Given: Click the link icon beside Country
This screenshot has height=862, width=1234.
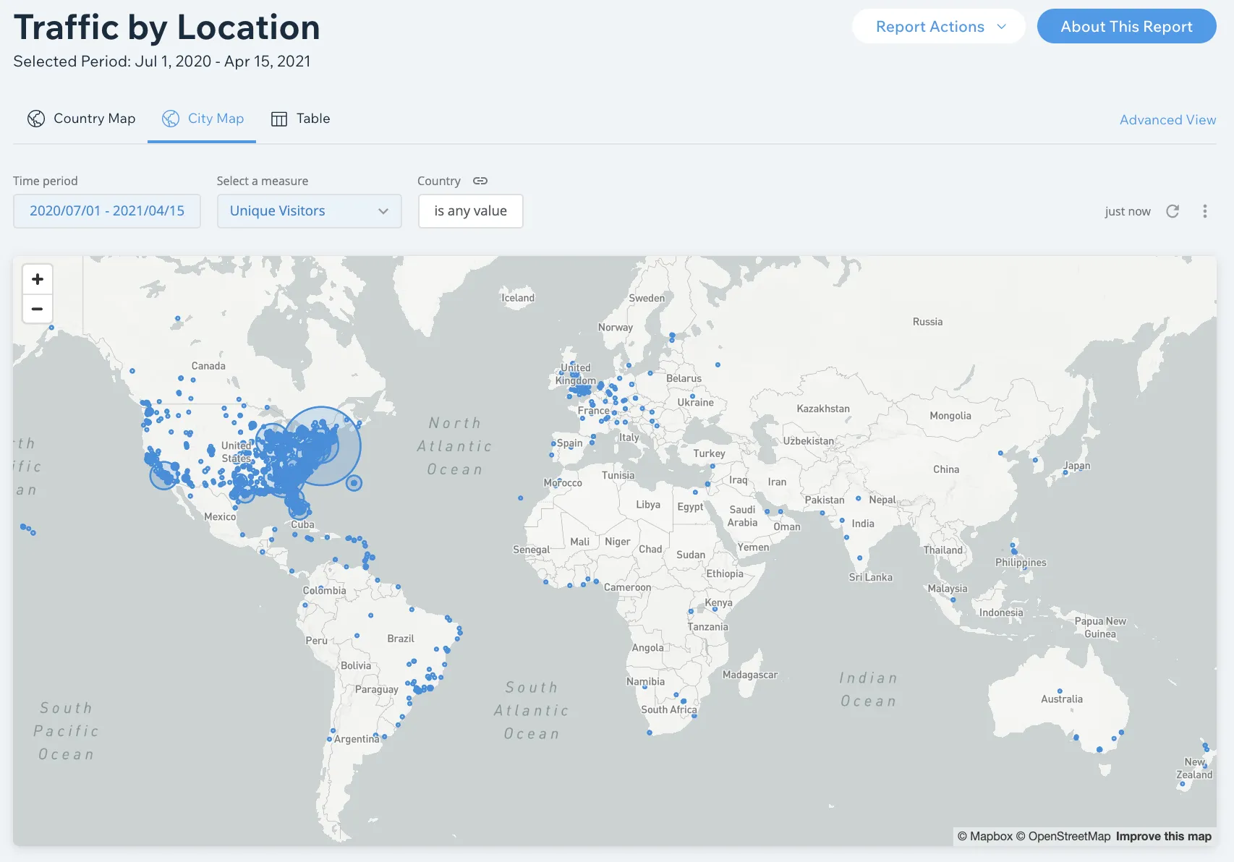Looking at the screenshot, I should pos(480,181).
